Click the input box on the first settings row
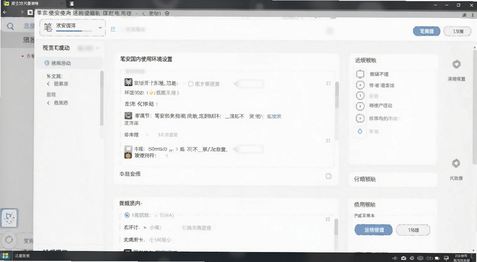The width and height of the screenshot is (477, 262). tap(251, 84)
